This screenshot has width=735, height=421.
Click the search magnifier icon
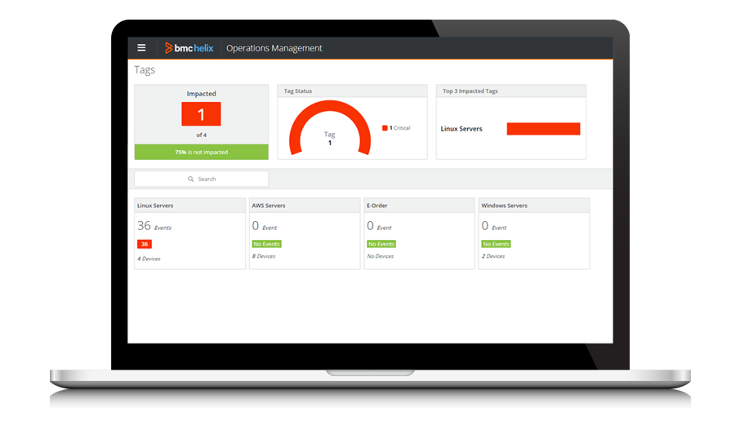[191, 179]
